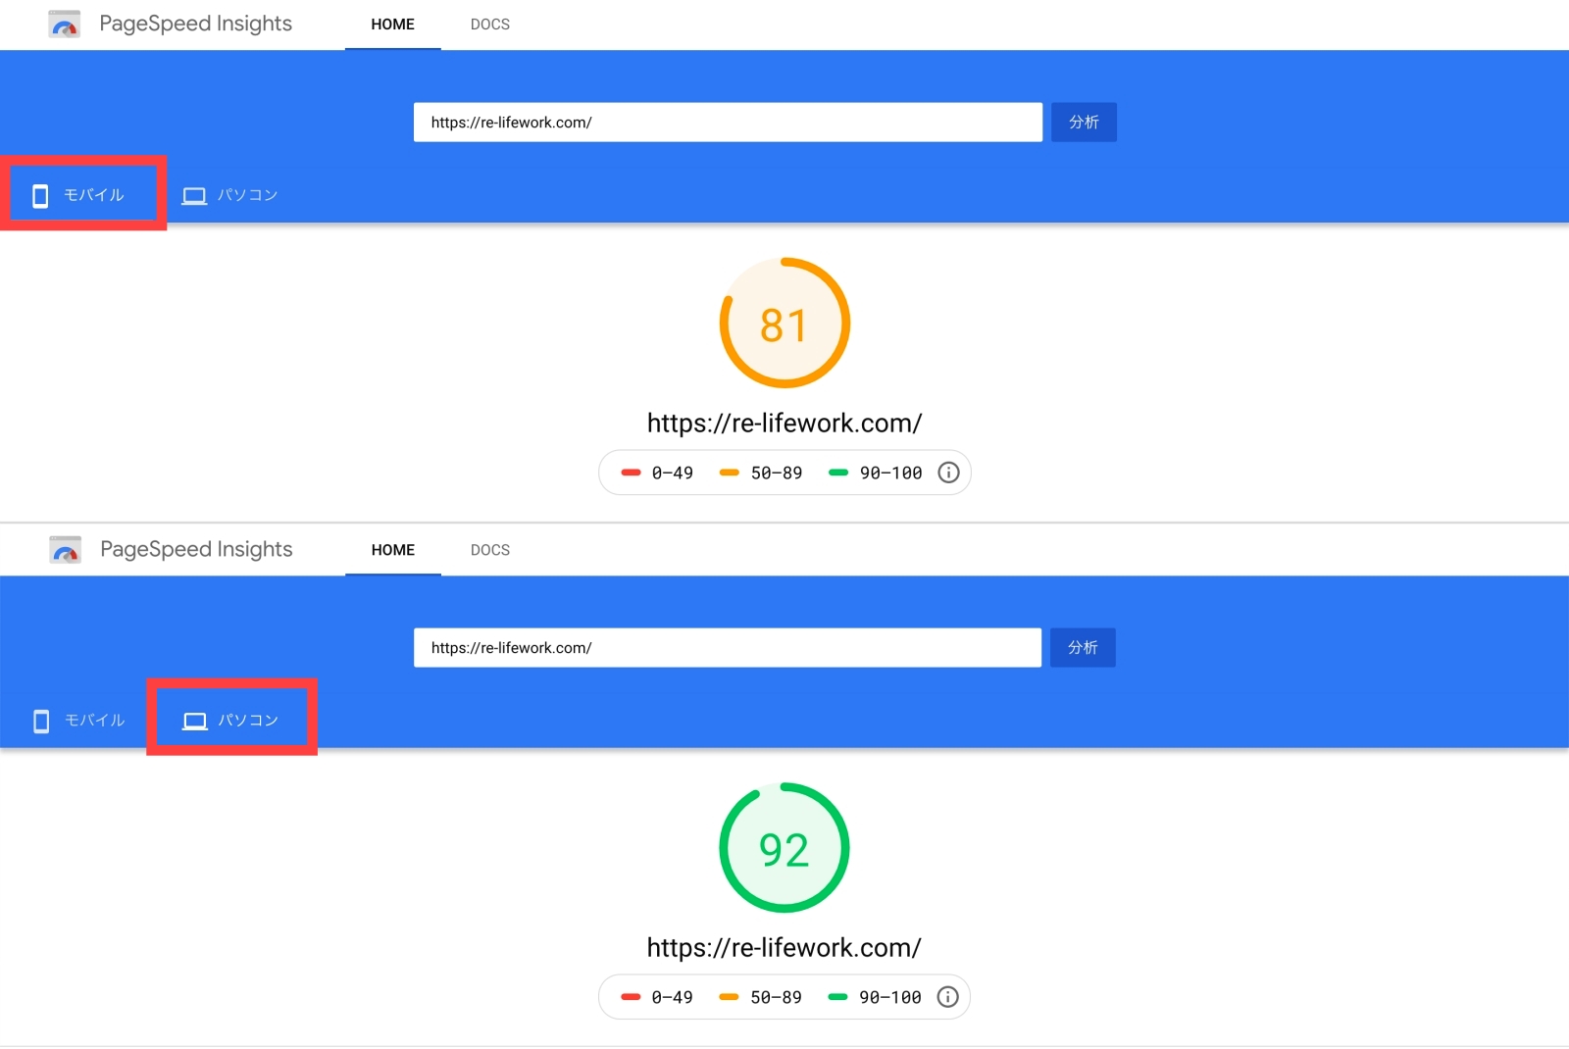Open the DOCS tab in upper header
1569x1049 pixels.
point(490,25)
